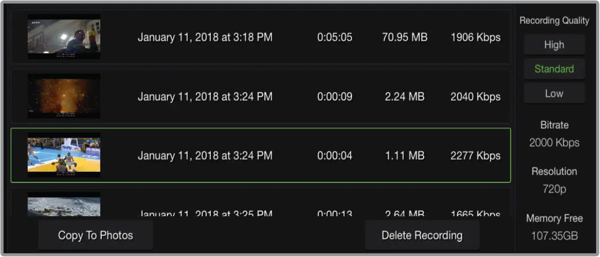The width and height of the screenshot is (600, 257).
Task: Select Standard recording quality
Action: coord(554,69)
